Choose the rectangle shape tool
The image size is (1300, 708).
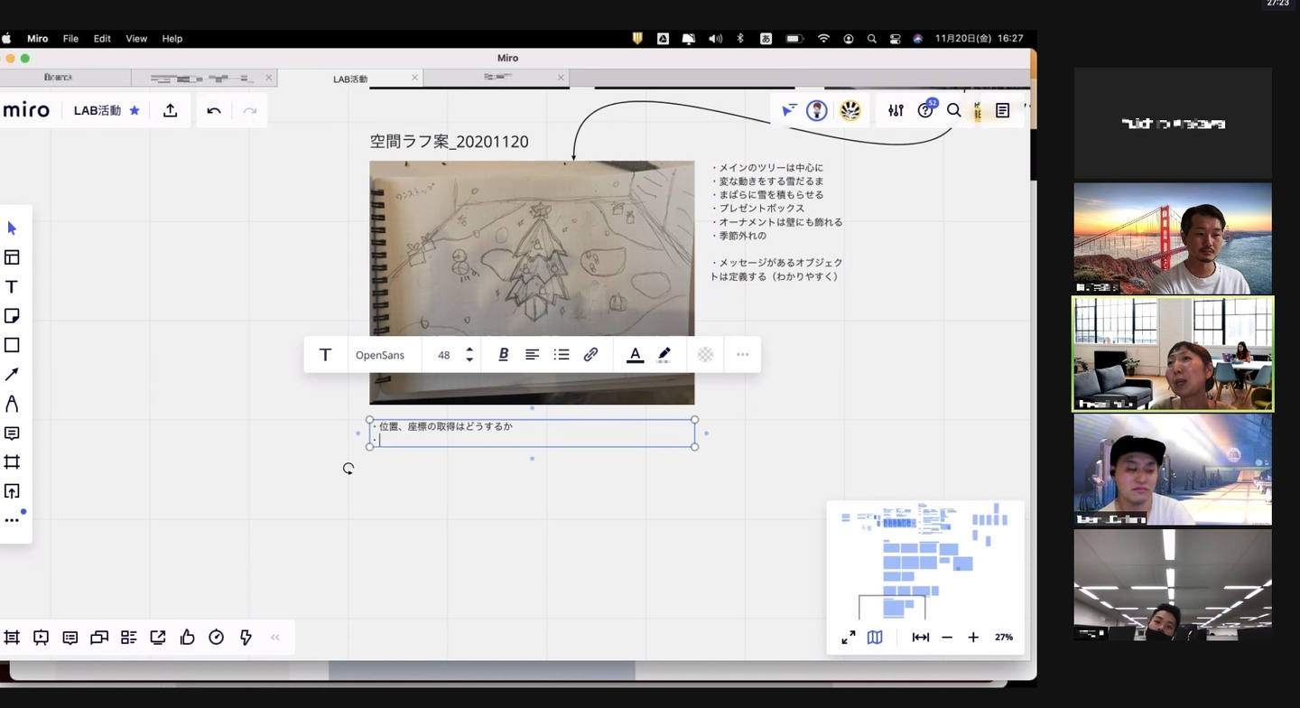click(x=12, y=345)
